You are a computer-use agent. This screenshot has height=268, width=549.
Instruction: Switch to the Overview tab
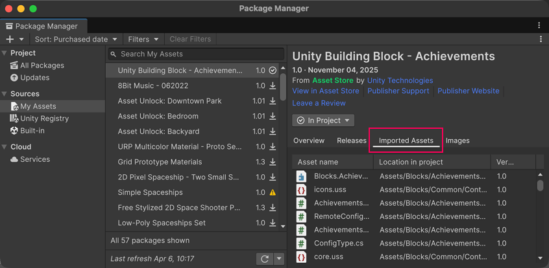pyautogui.click(x=309, y=141)
